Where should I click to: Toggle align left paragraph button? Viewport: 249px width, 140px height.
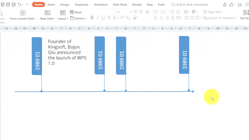tap(156, 18)
